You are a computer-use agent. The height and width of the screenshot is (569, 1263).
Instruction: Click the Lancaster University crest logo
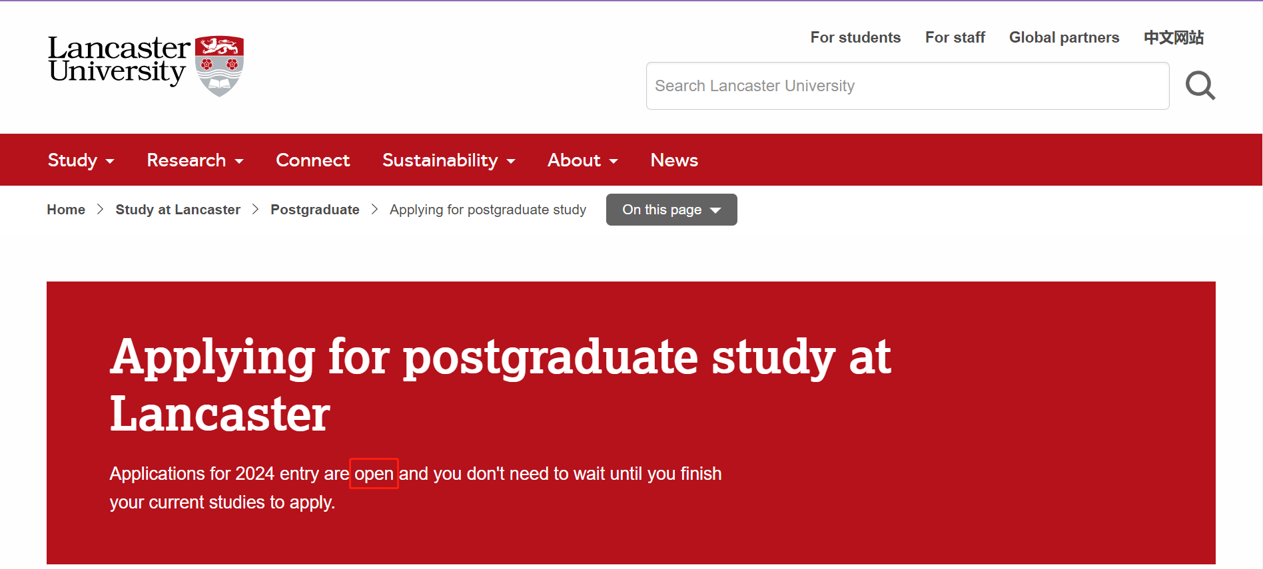coord(219,66)
